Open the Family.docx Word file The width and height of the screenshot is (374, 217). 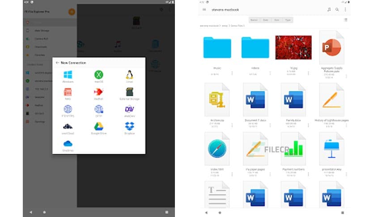pos(293,100)
